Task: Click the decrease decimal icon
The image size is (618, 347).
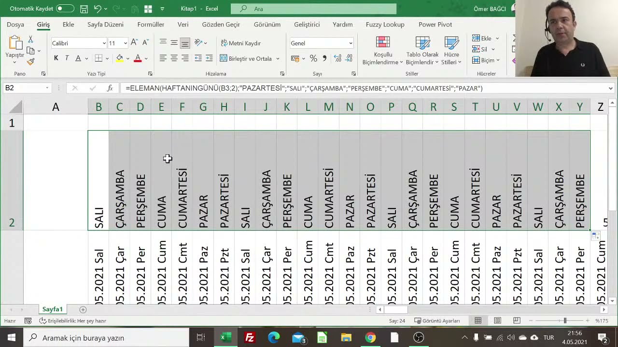Action: [349, 58]
